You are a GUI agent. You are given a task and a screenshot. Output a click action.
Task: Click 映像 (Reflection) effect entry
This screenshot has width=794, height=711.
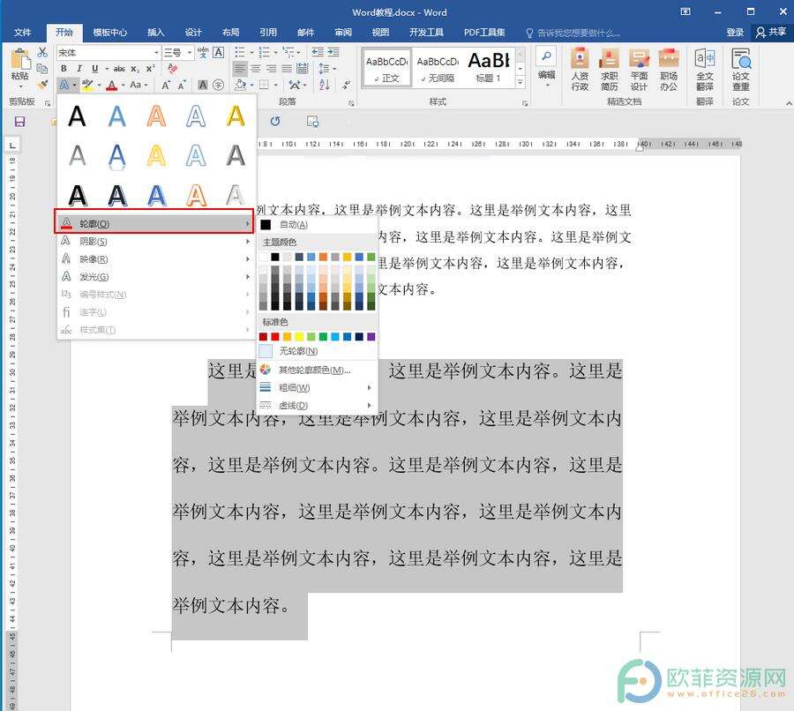coord(132,258)
